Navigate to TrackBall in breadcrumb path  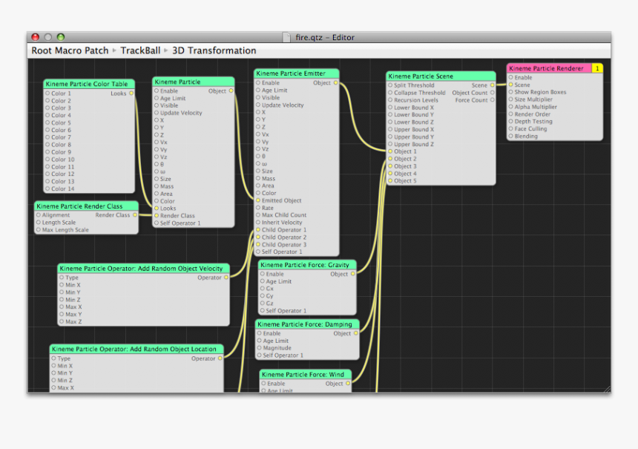[x=140, y=51]
